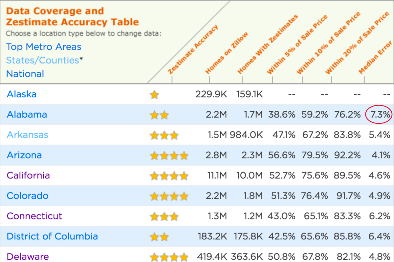This screenshot has height=262, width=394.
Task: Click Alaska's single star rating icon
Action: (154, 95)
